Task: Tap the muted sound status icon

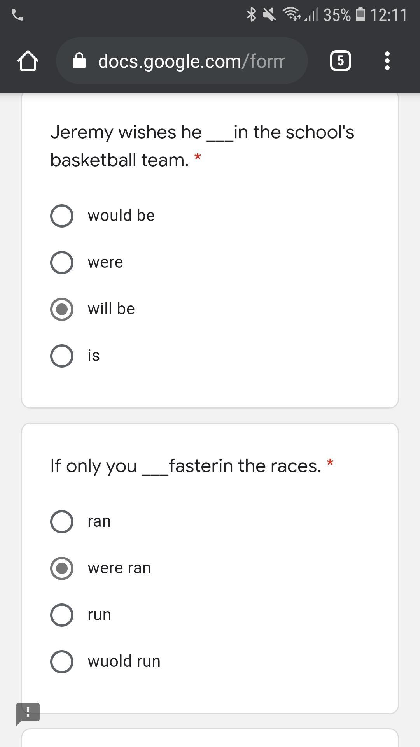Action: coord(269,15)
